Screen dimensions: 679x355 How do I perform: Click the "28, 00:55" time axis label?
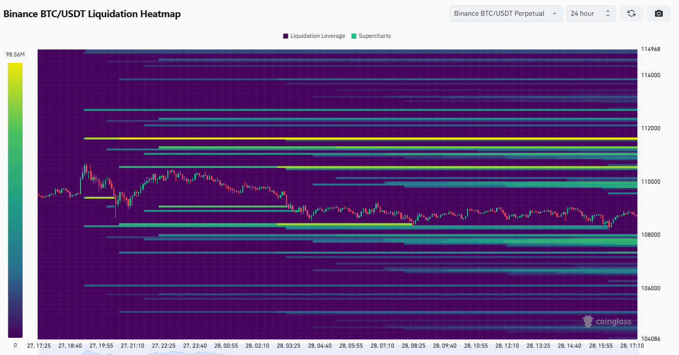226,346
